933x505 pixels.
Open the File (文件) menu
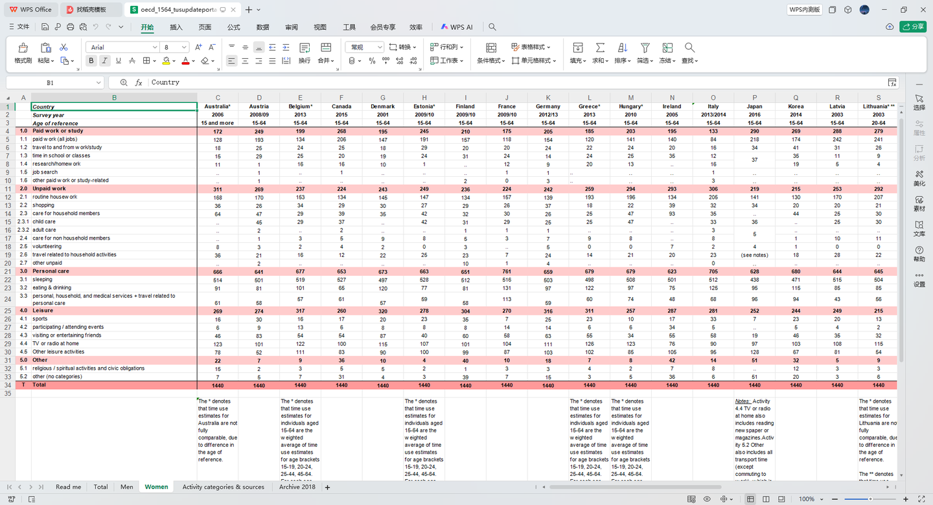(19, 27)
